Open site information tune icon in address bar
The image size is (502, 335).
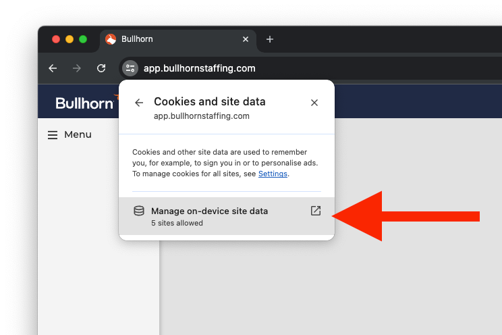(x=130, y=68)
